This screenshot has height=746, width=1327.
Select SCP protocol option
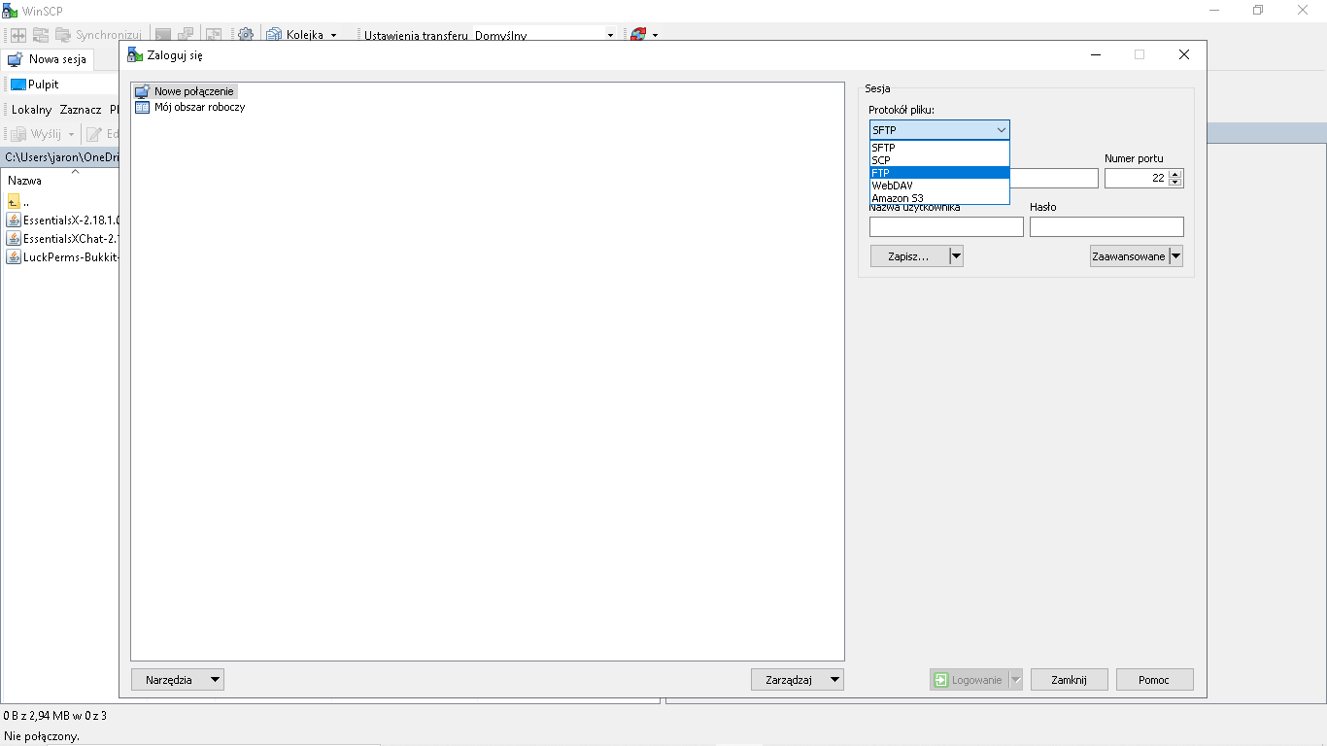click(938, 160)
